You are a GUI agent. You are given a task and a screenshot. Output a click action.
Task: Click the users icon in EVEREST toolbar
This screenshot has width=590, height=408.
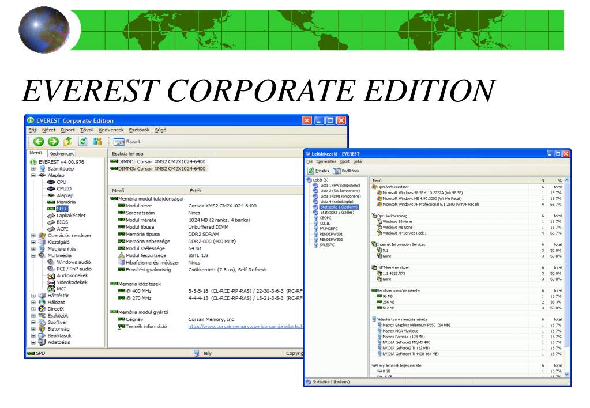tap(97, 141)
